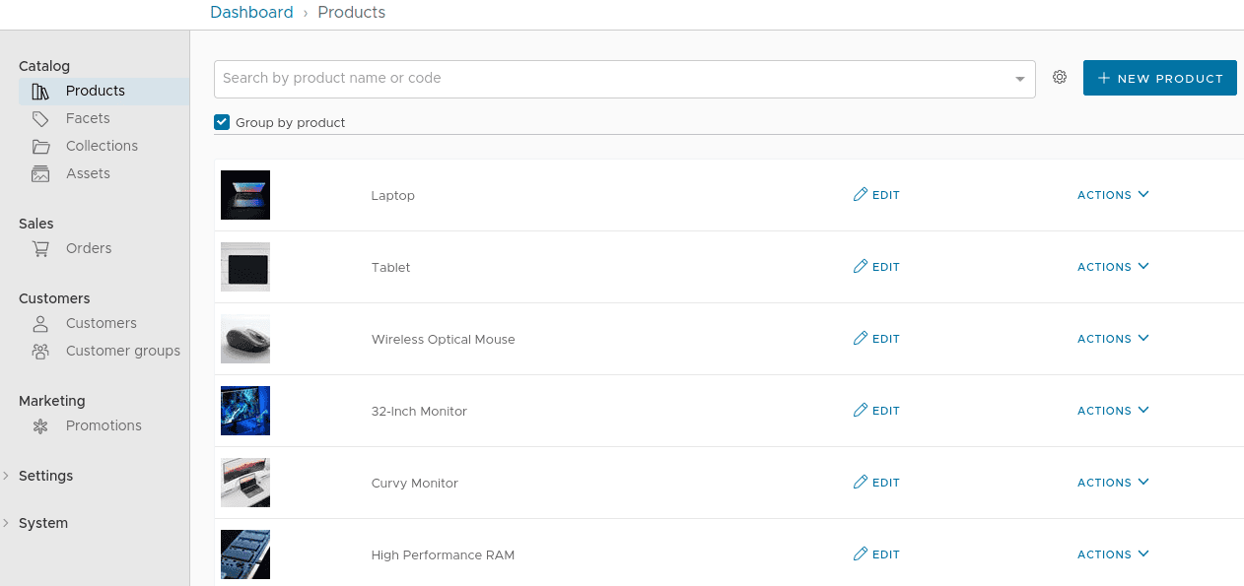Click the Group by product label text
1244x586 pixels.
[x=291, y=123]
